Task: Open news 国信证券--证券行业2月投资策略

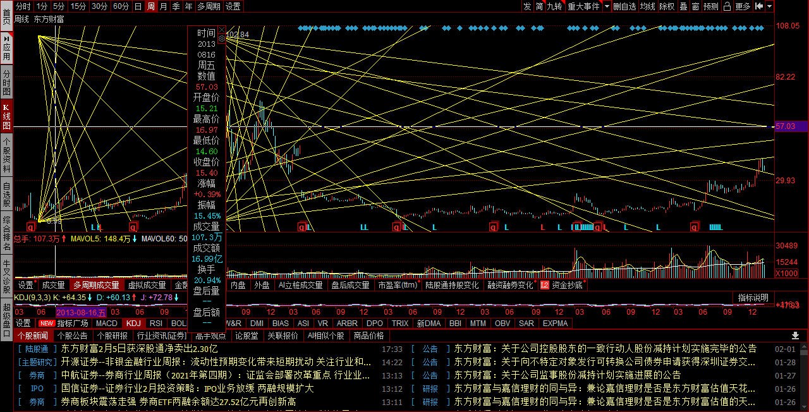Action: click(188, 388)
